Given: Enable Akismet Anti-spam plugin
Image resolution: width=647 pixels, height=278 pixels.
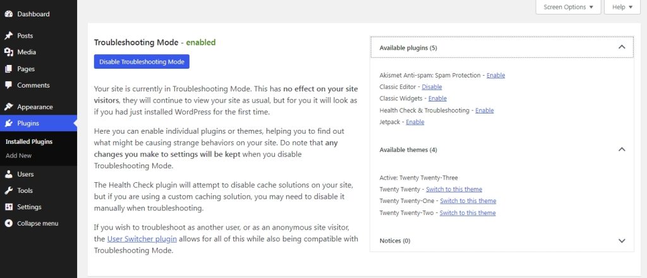Looking at the screenshot, I should coord(495,76).
